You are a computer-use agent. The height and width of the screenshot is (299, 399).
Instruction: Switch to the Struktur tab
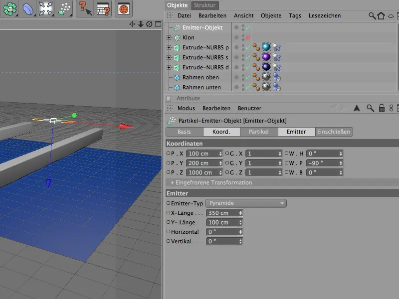click(x=205, y=5)
